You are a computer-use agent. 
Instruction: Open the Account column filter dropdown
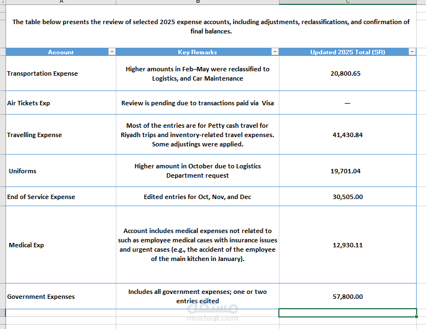click(112, 52)
